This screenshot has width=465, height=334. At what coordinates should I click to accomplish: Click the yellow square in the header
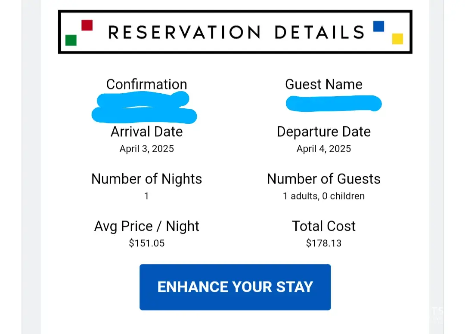coord(397,39)
